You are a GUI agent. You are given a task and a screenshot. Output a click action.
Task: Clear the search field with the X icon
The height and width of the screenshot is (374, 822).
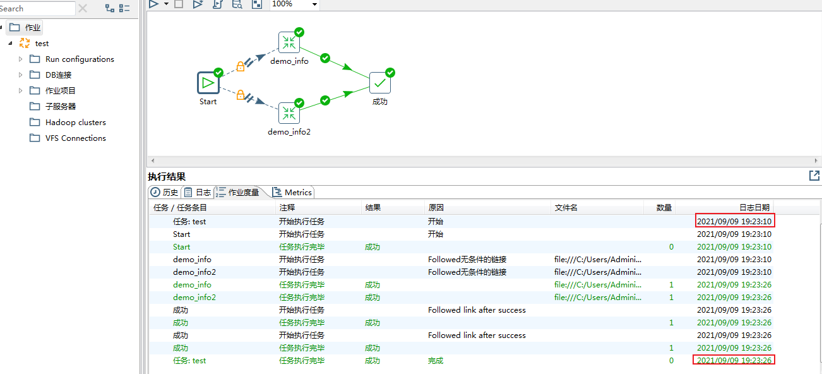[83, 8]
